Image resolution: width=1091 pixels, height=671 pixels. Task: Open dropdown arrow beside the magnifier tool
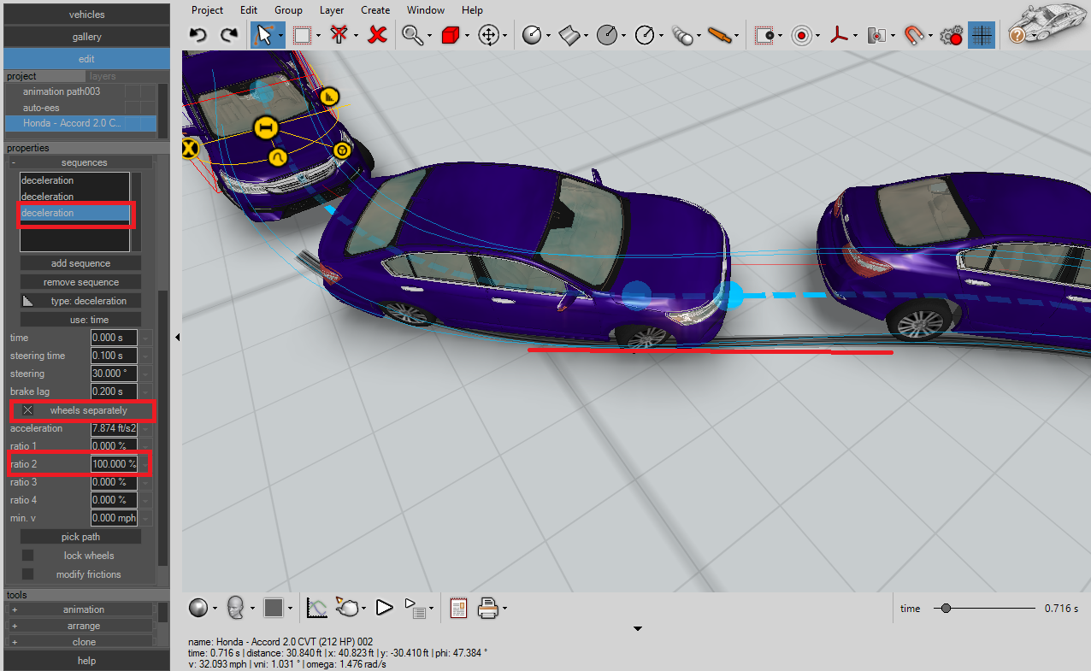[x=430, y=36]
